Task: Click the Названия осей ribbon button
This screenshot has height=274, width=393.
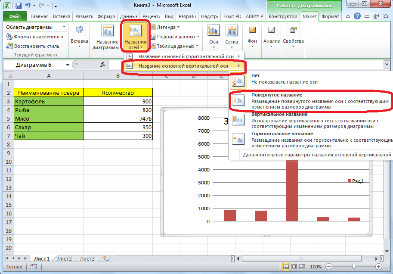Action: tap(136, 36)
